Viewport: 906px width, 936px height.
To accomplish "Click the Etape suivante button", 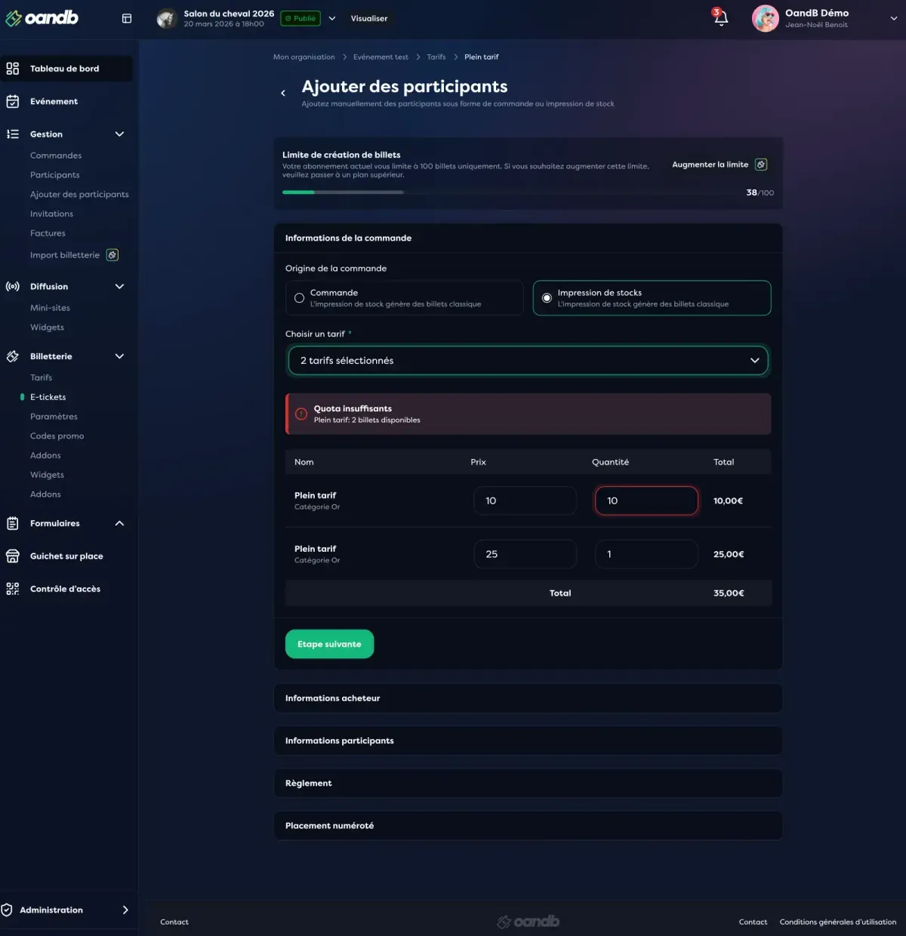I will 329,644.
